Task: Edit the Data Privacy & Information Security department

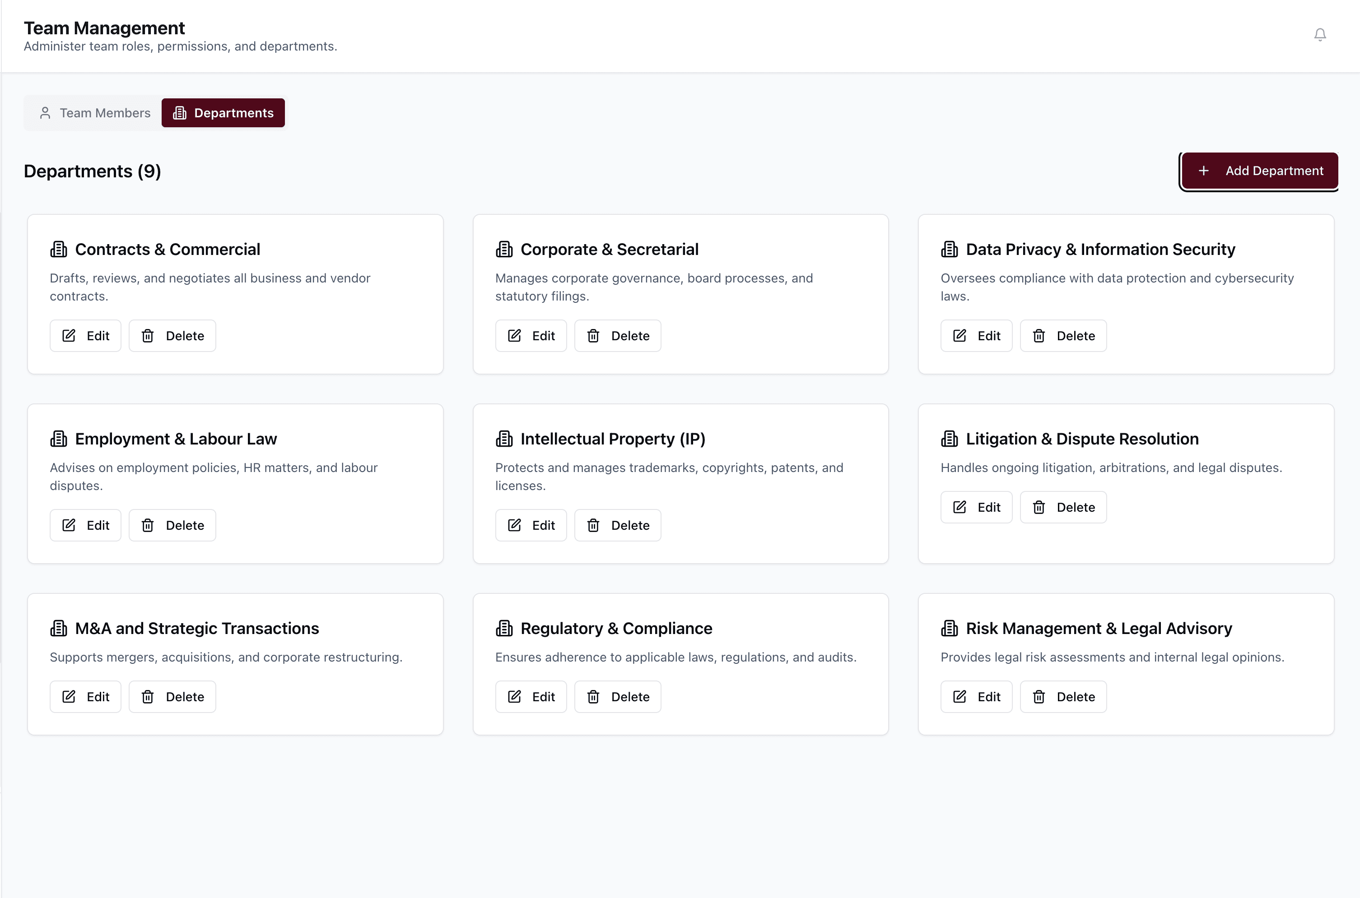Action: click(976, 336)
